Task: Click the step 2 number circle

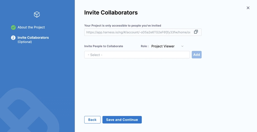Action: (13, 38)
